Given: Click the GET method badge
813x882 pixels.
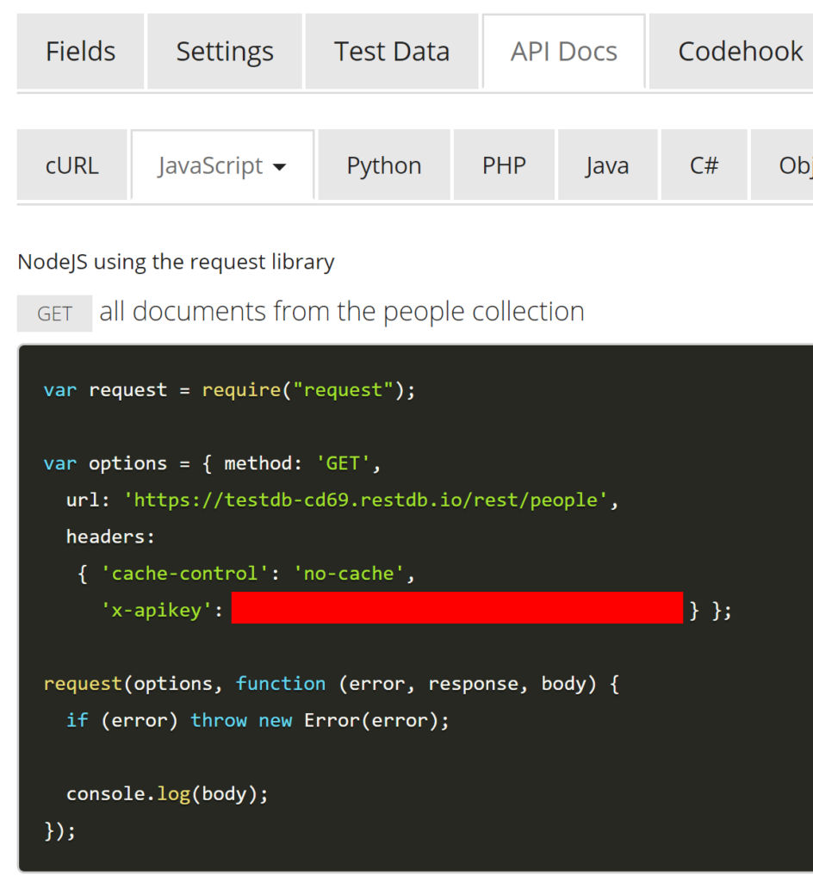Looking at the screenshot, I should (54, 313).
